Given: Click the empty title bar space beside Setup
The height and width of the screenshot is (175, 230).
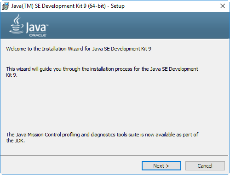Looking at the screenshot, I should pyautogui.click(x=170, y=6).
